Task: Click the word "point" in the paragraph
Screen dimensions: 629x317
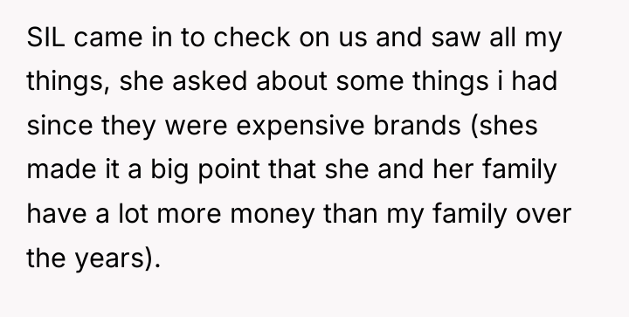Action: tap(229, 171)
